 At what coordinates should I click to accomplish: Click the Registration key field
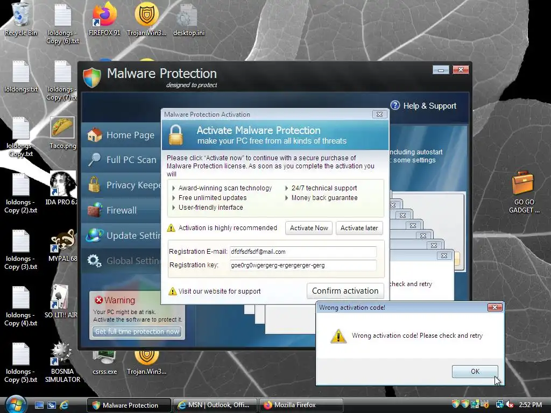point(303,265)
